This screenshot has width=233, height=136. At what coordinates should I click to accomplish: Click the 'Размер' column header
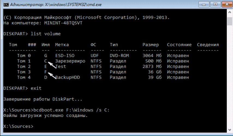click(151, 45)
